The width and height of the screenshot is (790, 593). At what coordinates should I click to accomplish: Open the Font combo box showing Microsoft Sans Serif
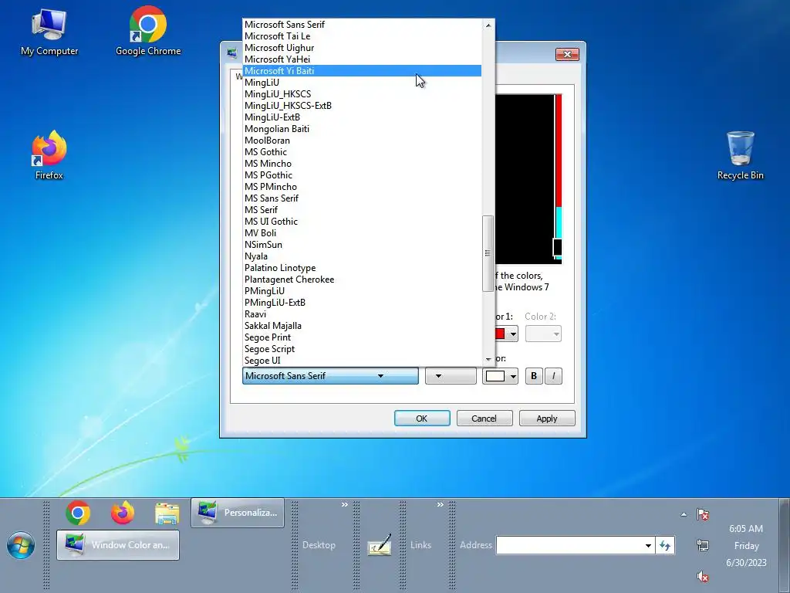(x=330, y=376)
